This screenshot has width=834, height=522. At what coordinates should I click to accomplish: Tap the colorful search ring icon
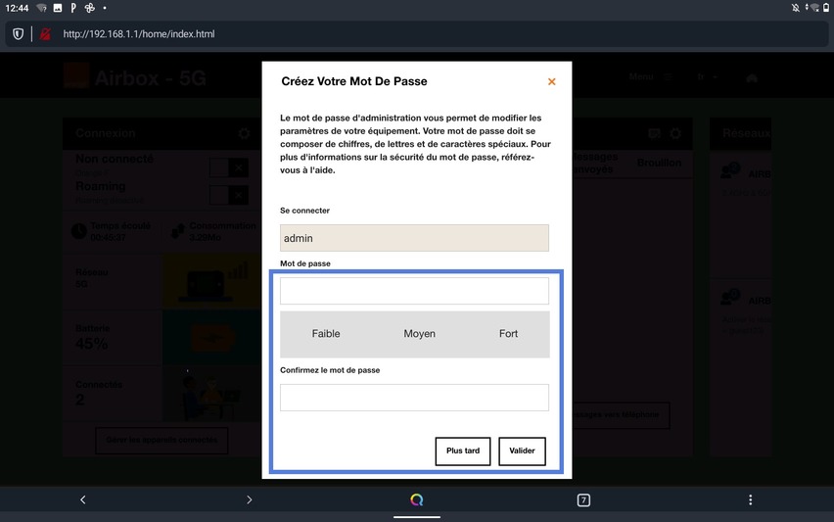[x=416, y=499]
